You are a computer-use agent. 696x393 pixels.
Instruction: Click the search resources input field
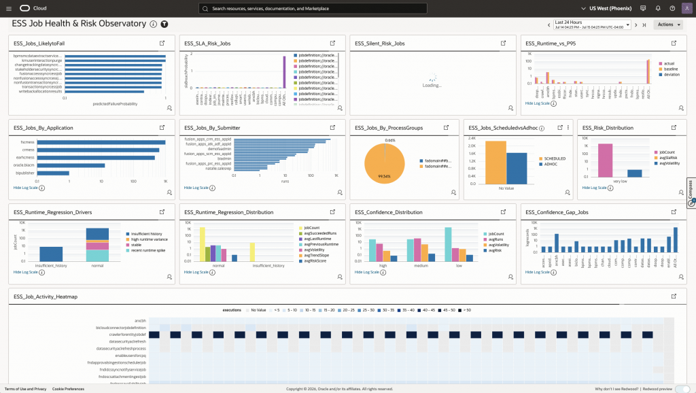point(313,8)
